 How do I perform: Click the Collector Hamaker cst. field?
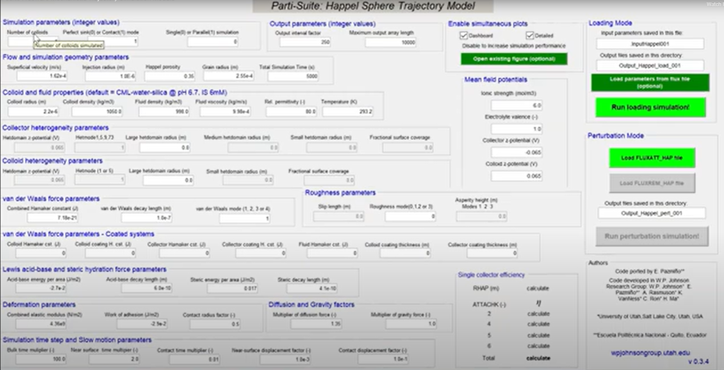[185, 253]
